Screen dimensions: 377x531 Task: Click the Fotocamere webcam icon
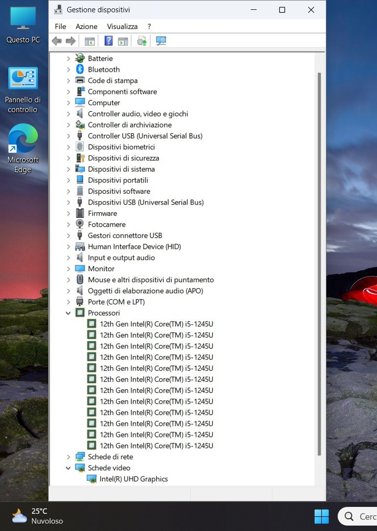[80, 224]
